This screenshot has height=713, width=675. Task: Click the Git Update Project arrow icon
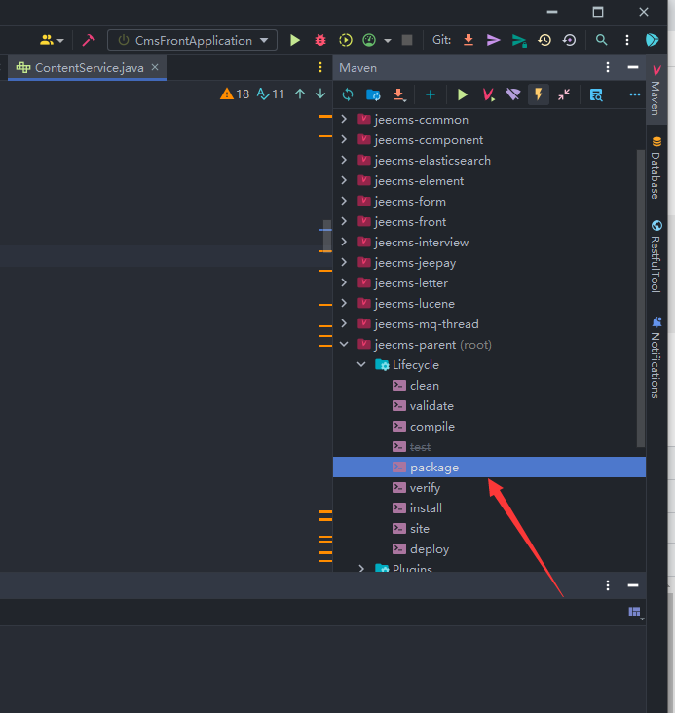[x=469, y=40]
